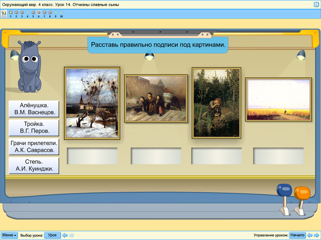Go to next lesson with right arrow

(71, 235)
